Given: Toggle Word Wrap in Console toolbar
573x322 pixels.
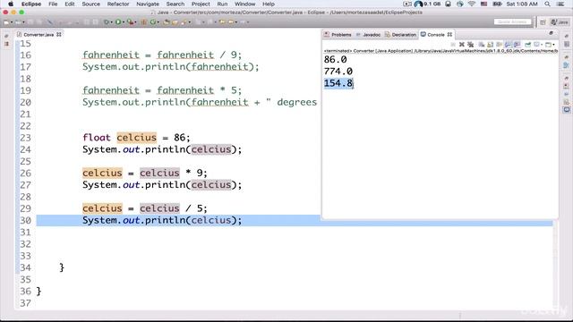Looking at the screenshot, I should point(500,45).
